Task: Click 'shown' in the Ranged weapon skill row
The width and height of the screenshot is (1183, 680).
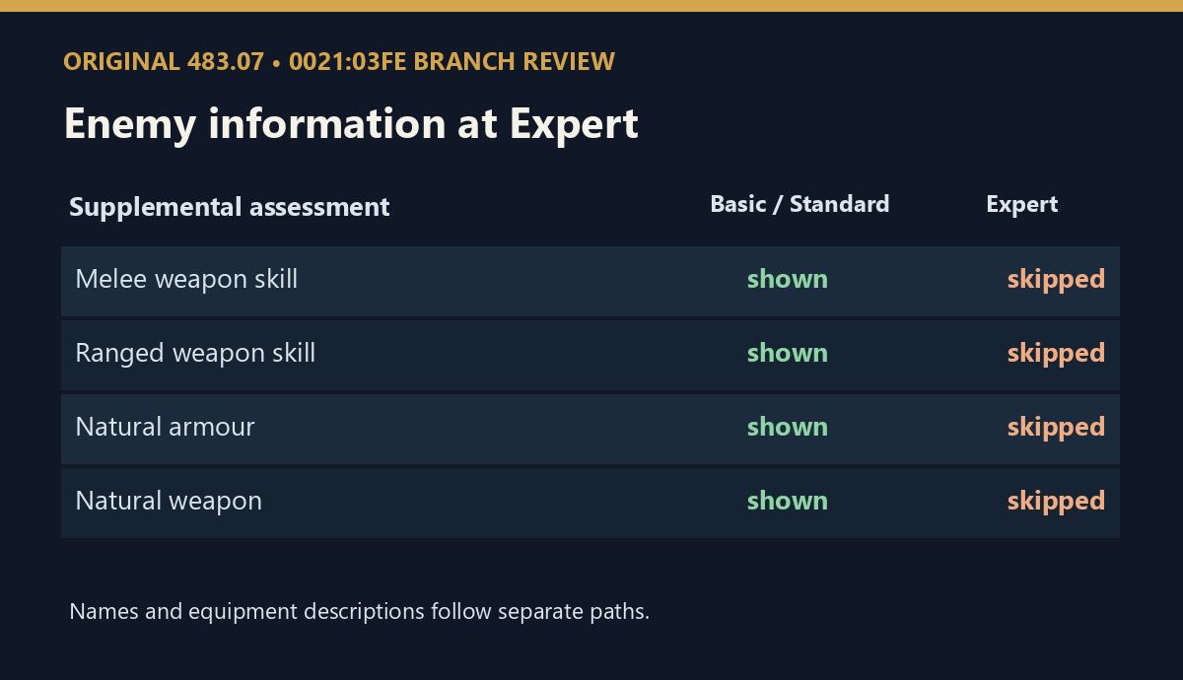Action: coord(788,353)
